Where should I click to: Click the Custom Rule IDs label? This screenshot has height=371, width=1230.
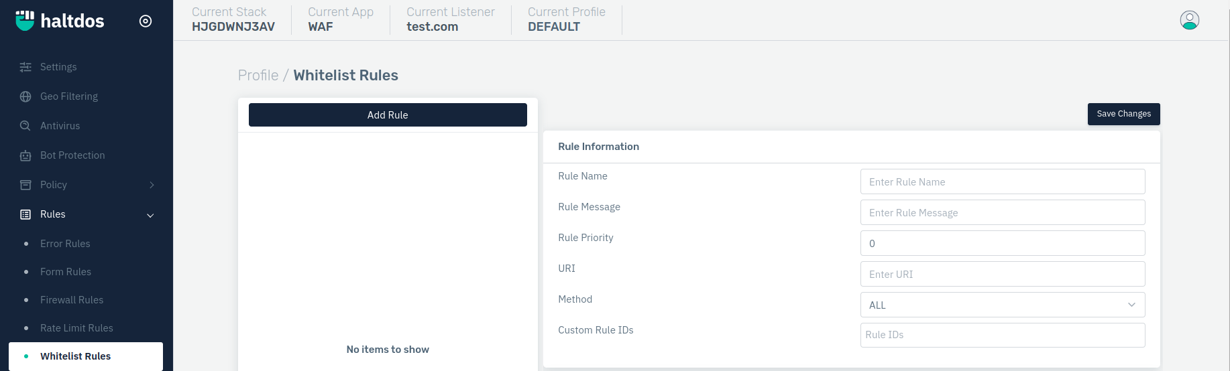596,330
